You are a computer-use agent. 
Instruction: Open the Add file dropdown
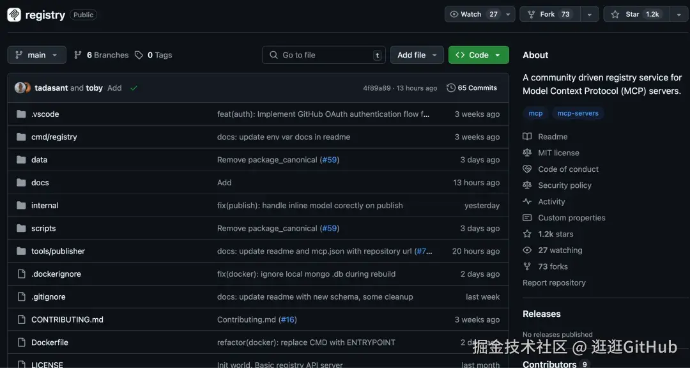tap(417, 55)
